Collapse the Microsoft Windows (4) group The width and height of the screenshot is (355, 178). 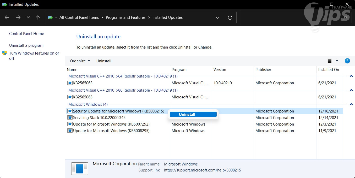tap(351, 104)
